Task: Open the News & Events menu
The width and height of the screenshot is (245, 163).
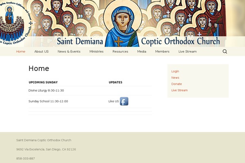Action: coord(69,51)
